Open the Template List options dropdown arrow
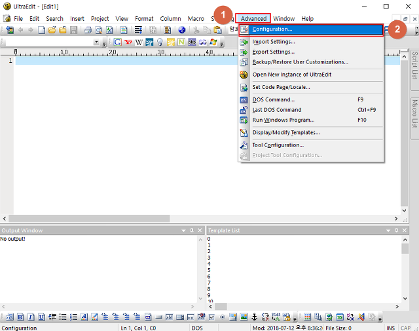The image size is (419, 331). (x=388, y=231)
